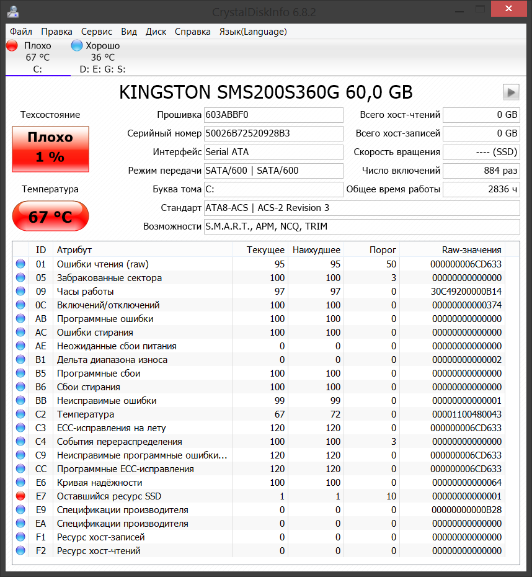
Task: Click blue status icon of row BB Неисправимые ошибки
Action: (x=20, y=400)
